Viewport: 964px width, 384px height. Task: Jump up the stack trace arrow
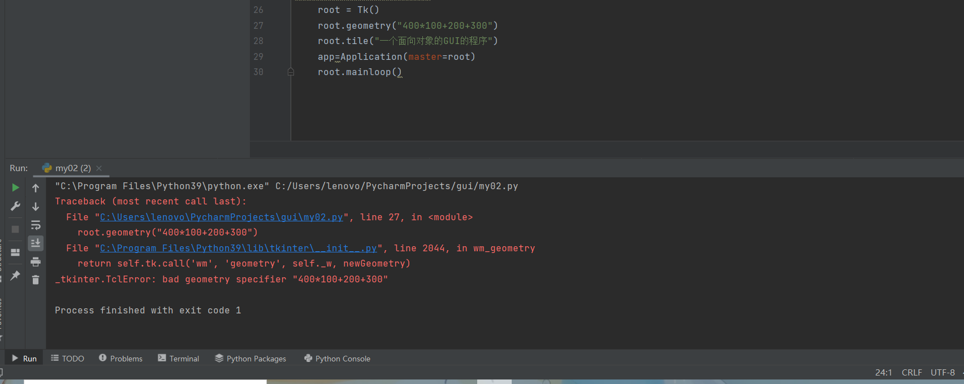click(x=36, y=188)
